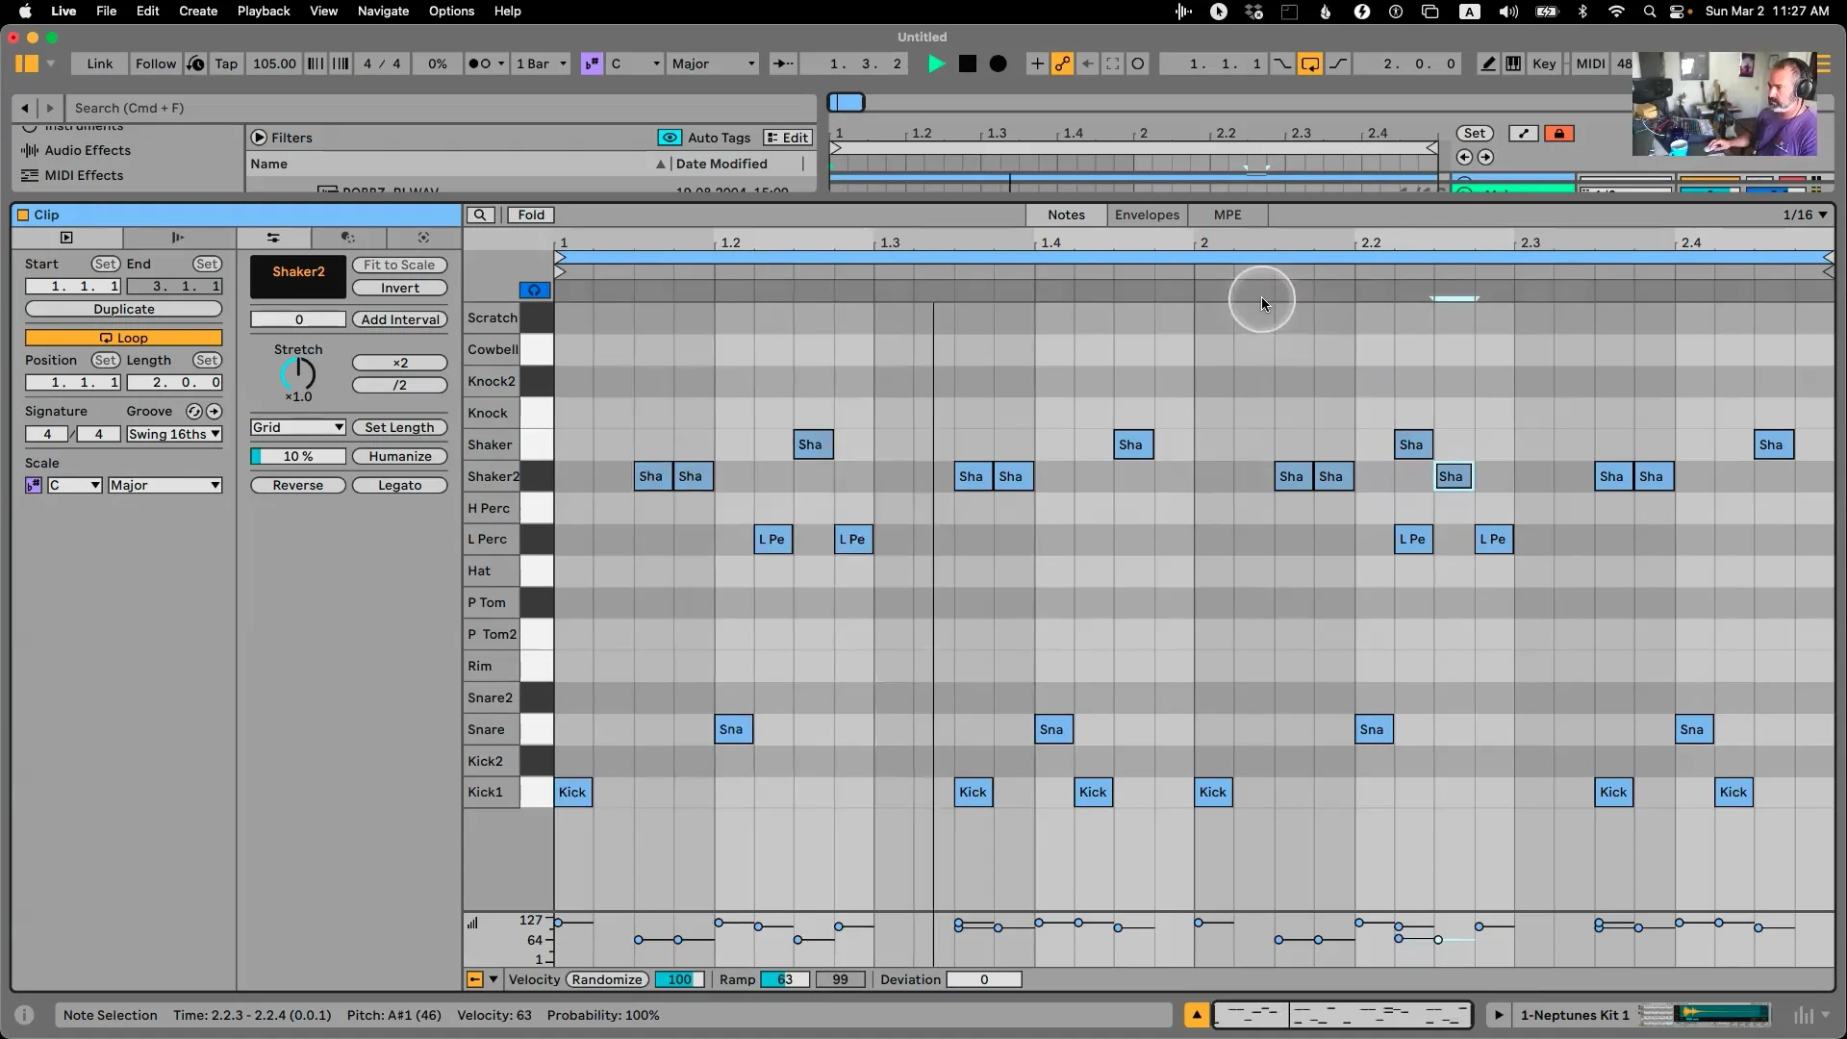Screen dimensions: 1847x1039
Task: Click the Play button in transport
Action: pyautogui.click(x=935, y=63)
